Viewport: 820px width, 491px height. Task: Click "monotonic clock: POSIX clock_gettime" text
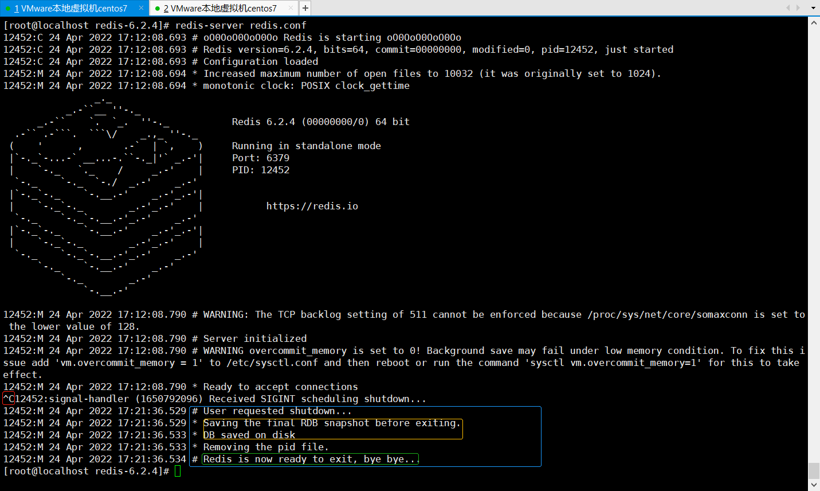307,86
